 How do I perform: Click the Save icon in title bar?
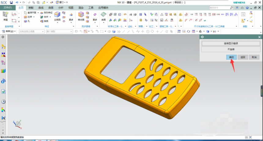tap(11, 2)
